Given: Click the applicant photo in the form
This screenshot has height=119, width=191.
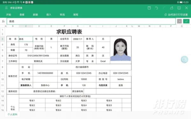Looking at the screenshot, I should point(121,50).
